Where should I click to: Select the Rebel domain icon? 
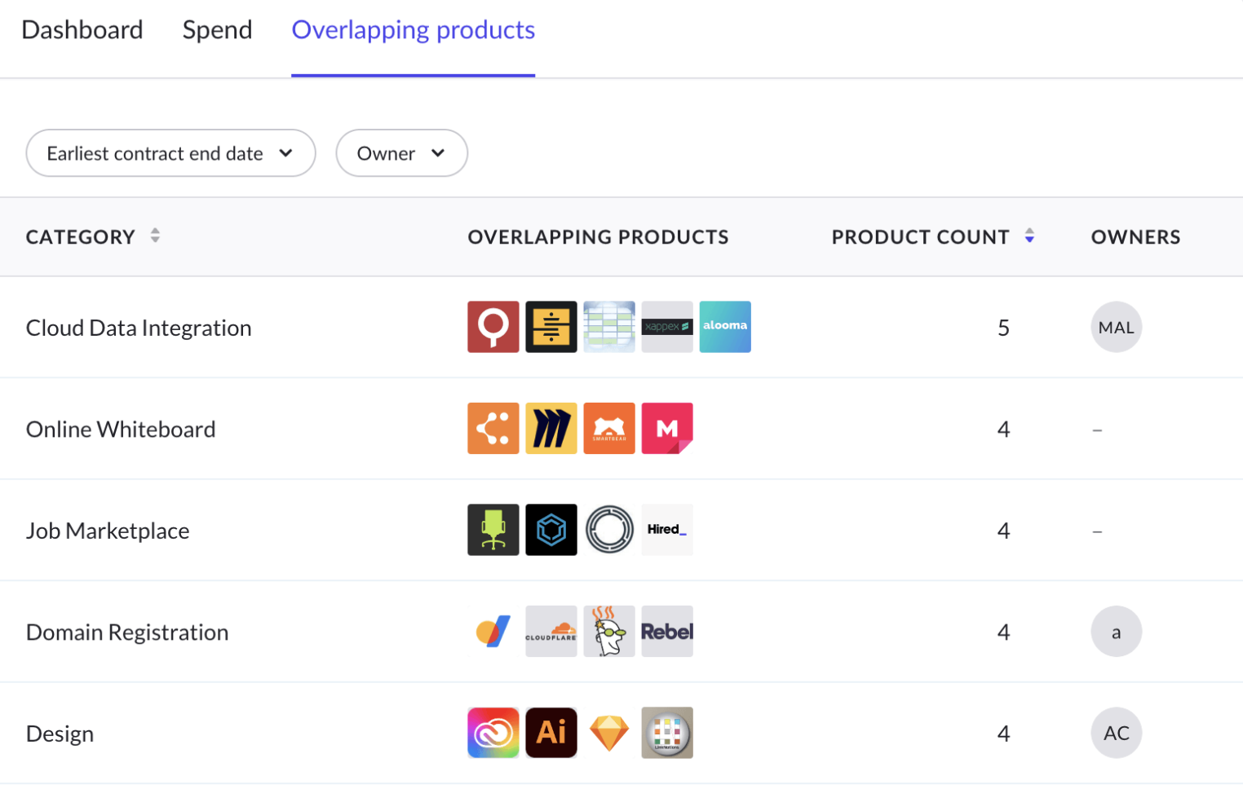(666, 631)
